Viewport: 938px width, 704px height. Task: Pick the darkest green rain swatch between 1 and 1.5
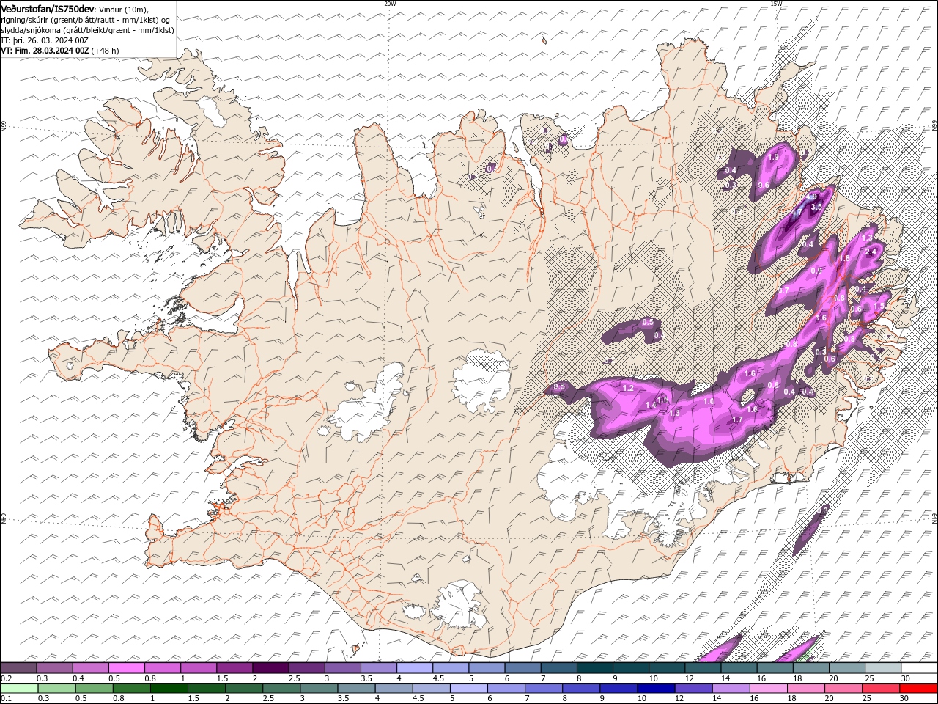(x=169, y=689)
